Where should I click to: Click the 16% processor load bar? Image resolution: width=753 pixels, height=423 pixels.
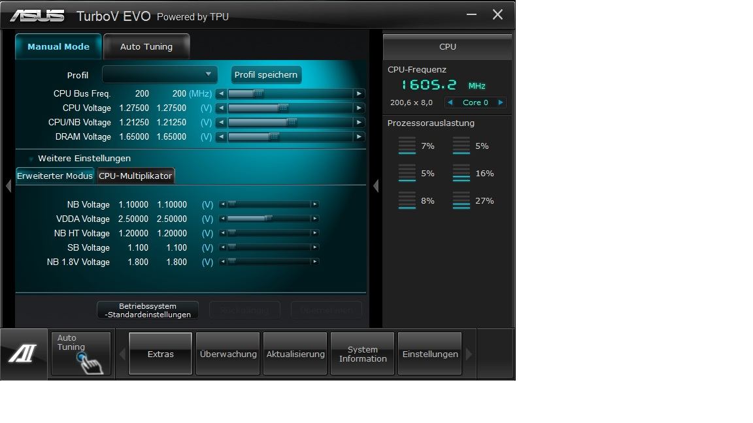[461, 173]
